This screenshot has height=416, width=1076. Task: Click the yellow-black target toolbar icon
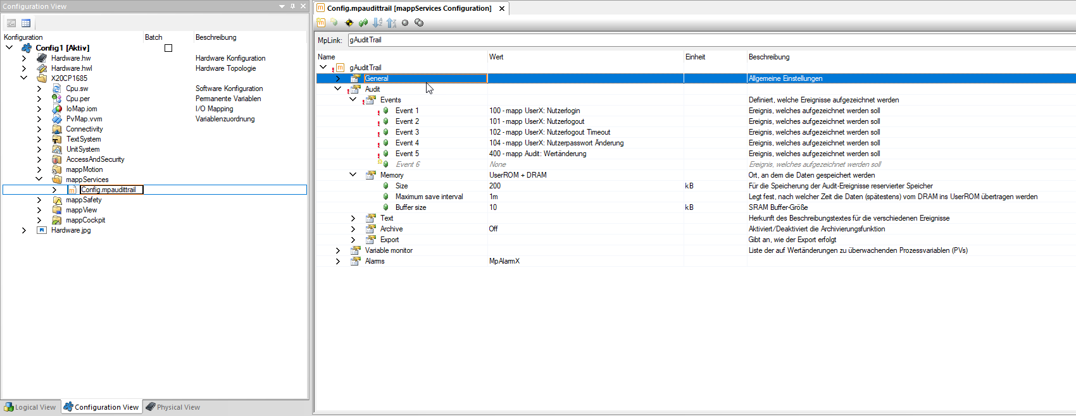click(x=349, y=23)
